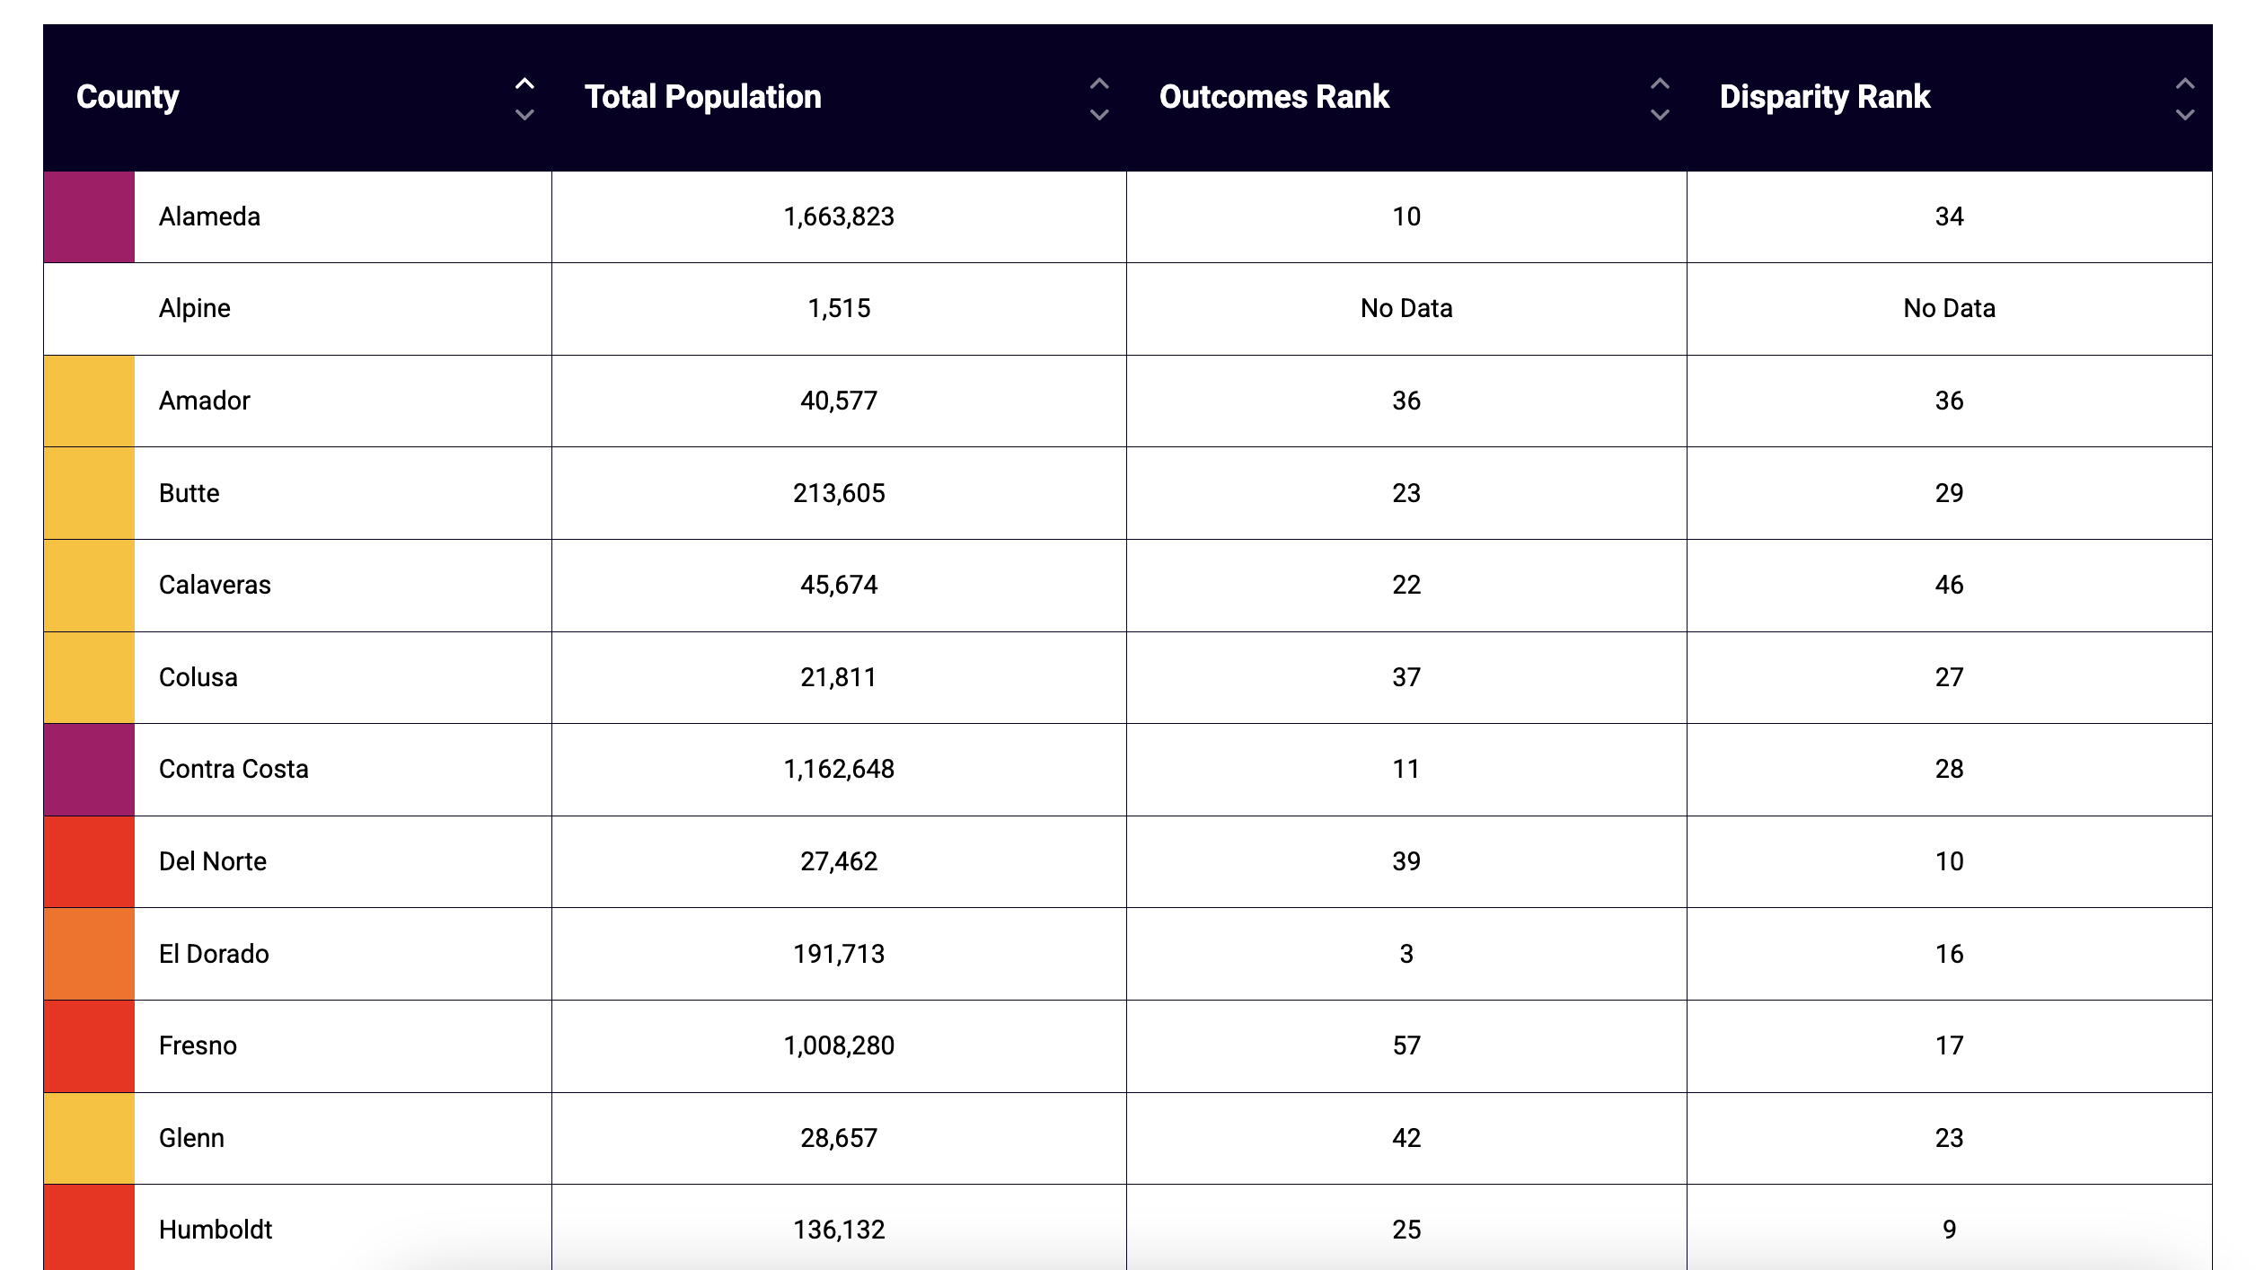This screenshot has height=1270, width=2256.
Task: Sort County column descending with down arrow
Action: (524, 115)
